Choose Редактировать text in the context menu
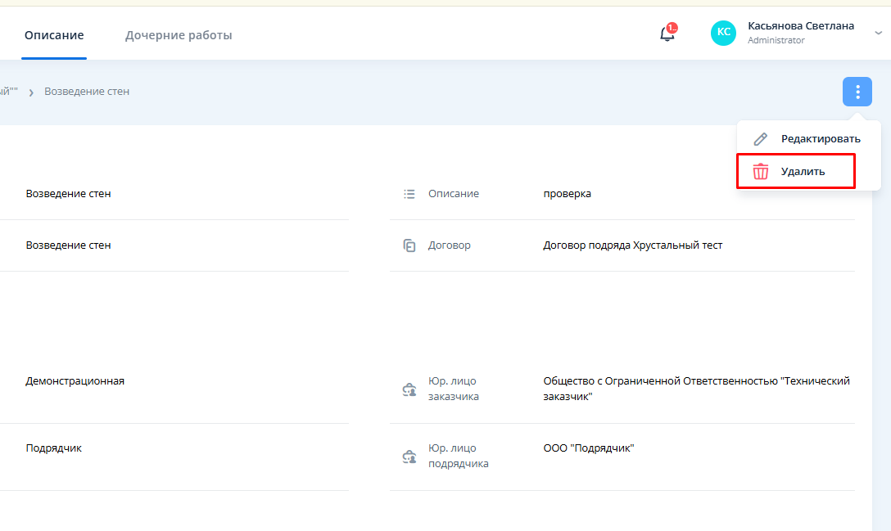 (x=821, y=139)
